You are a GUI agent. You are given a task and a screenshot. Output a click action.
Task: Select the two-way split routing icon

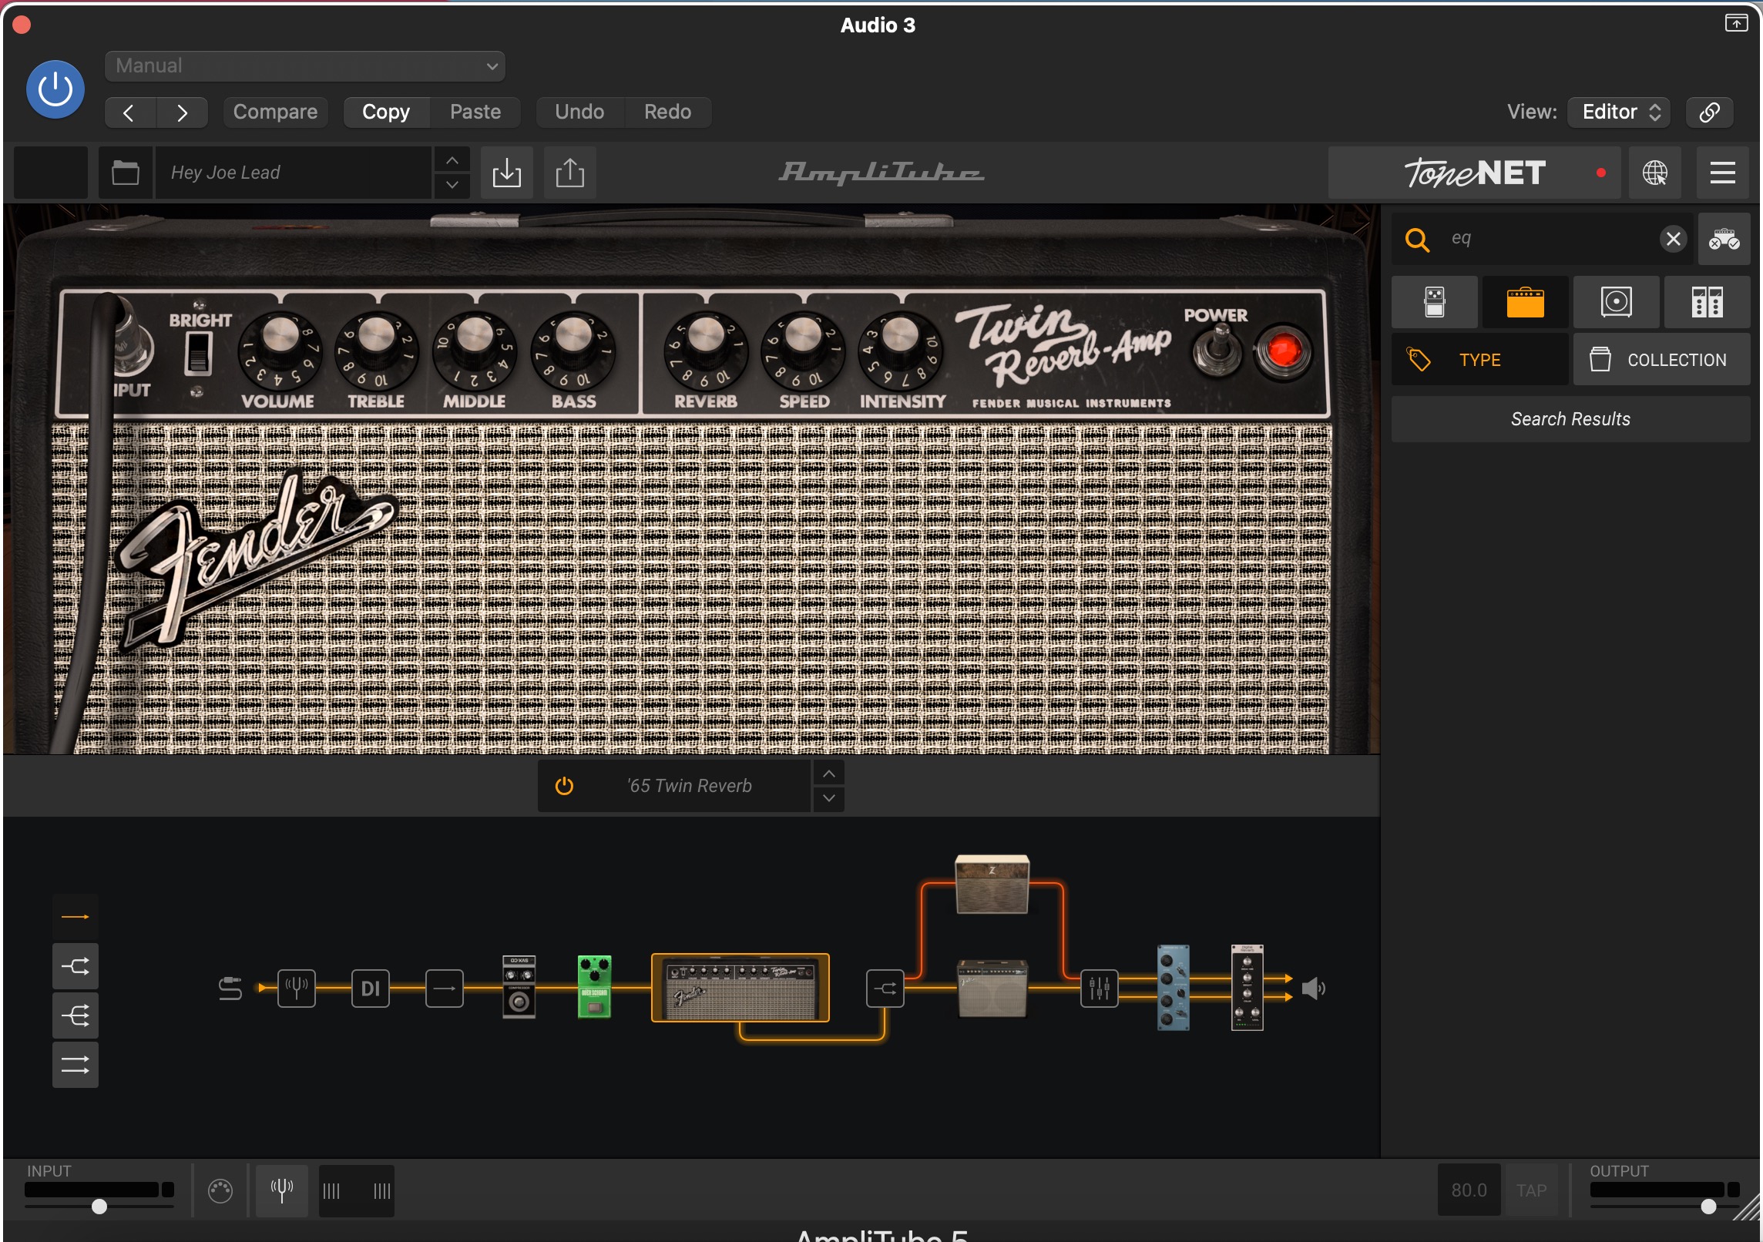(76, 966)
